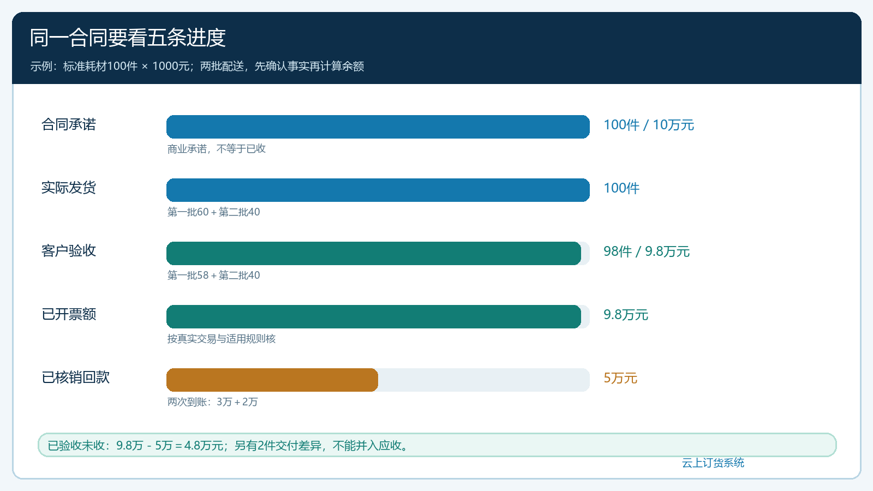Click the 已开票额 green progress bar
The width and height of the screenshot is (873, 491).
click(x=374, y=316)
